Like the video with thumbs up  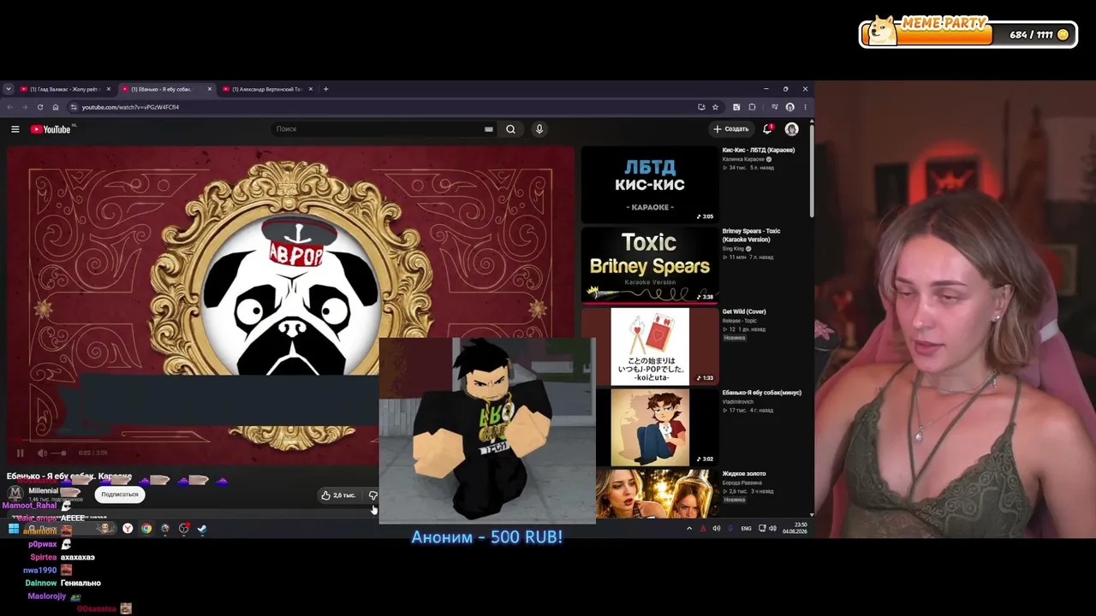[x=338, y=495]
